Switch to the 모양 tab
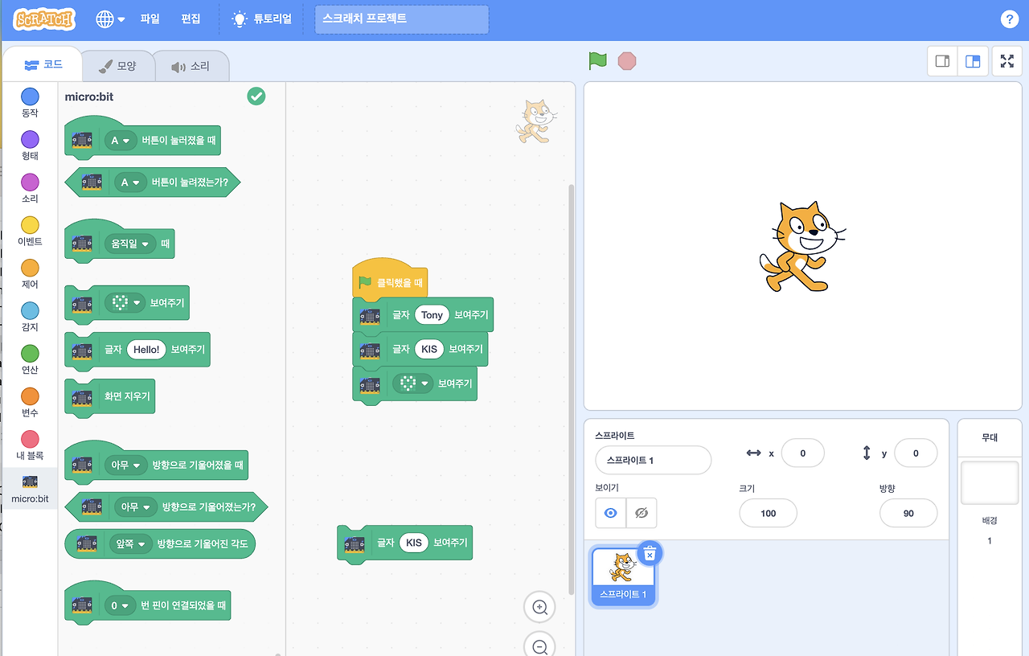This screenshot has width=1029, height=656. [117, 66]
